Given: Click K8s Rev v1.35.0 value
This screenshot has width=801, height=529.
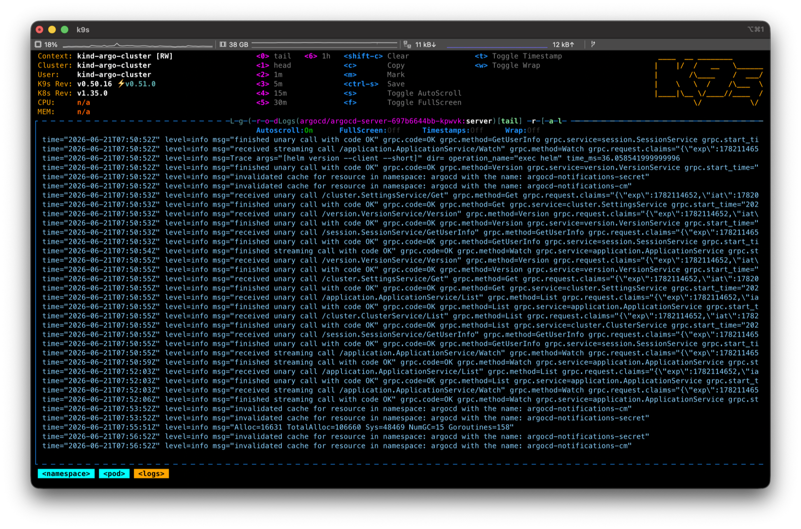Looking at the screenshot, I should click(x=92, y=93).
